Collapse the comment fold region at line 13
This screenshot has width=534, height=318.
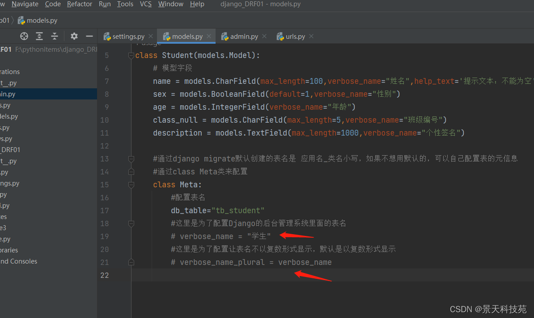click(x=131, y=158)
